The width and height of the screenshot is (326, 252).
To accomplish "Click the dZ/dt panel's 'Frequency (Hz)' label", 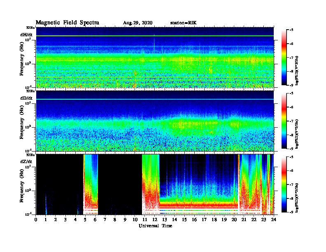I will (22, 186).
